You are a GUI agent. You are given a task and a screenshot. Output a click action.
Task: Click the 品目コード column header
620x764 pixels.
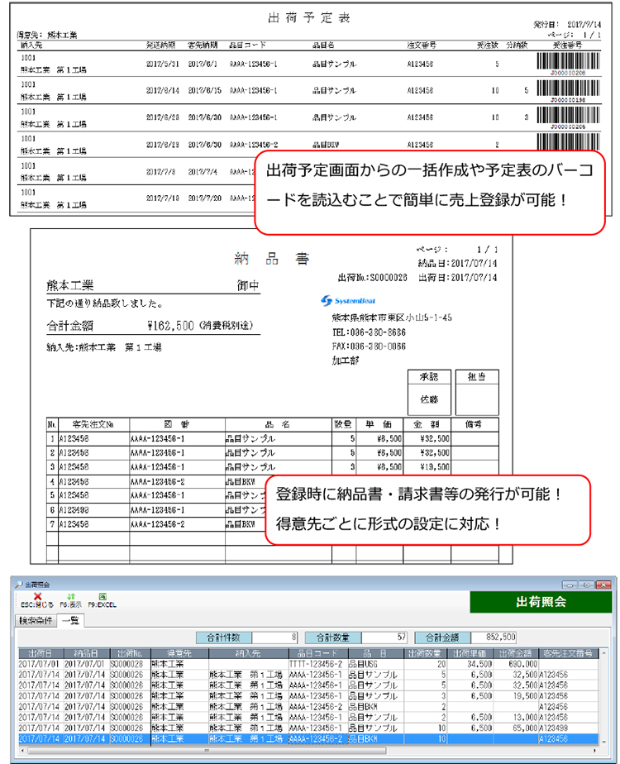(317, 653)
